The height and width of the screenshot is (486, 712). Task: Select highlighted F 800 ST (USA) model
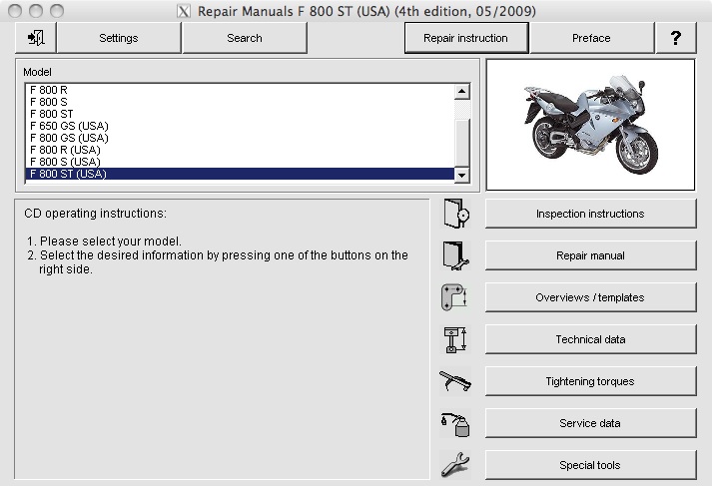(x=240, y=174)
